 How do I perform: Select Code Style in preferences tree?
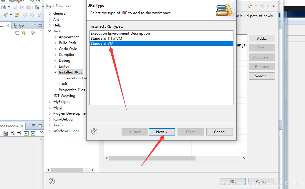pos(68,49)
